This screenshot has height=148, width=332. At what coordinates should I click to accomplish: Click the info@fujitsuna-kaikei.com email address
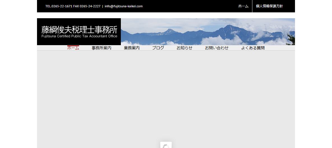124,6
